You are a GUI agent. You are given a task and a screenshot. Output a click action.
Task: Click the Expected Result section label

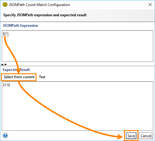[16, 70]
